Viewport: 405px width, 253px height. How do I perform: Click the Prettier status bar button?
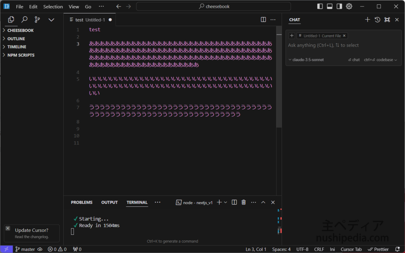coord(378,249)
